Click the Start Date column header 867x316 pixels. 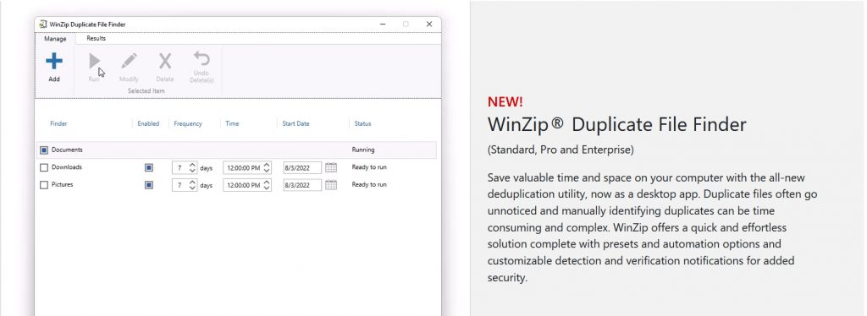pyautogui.click(x=295, y=123)
